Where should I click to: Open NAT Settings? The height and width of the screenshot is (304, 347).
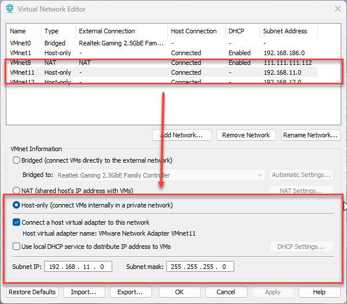click(x=301, y=190)
